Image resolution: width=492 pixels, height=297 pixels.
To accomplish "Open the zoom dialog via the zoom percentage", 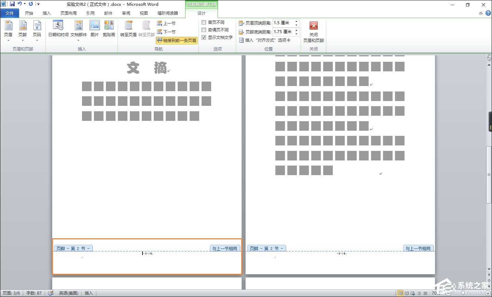I will point(436,293).
